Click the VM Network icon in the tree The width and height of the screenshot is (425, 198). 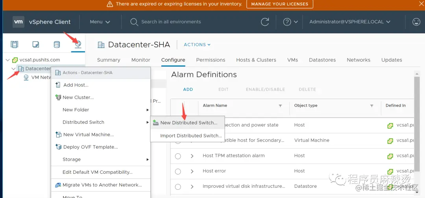pos(26,78)
